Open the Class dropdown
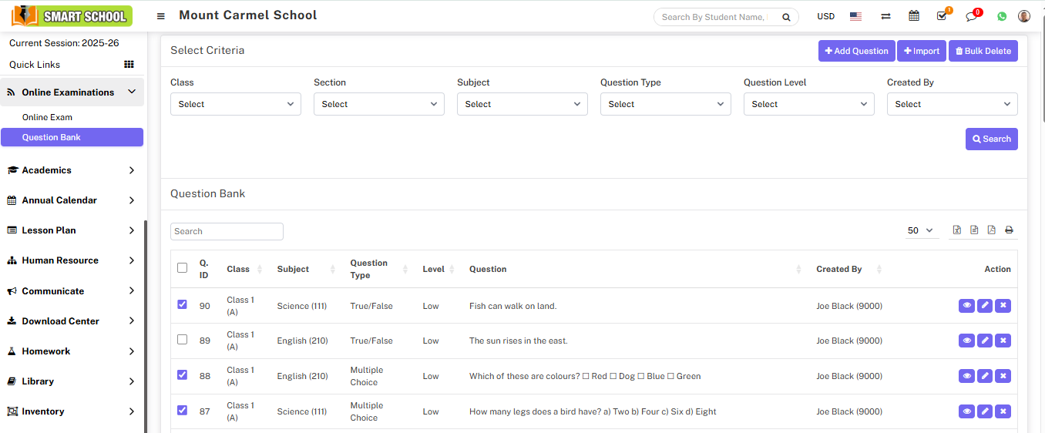Viewport: 1045px width, 433px height. (235, 104)
